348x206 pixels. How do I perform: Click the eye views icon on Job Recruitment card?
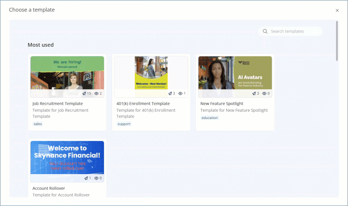(x=97, y=94)
